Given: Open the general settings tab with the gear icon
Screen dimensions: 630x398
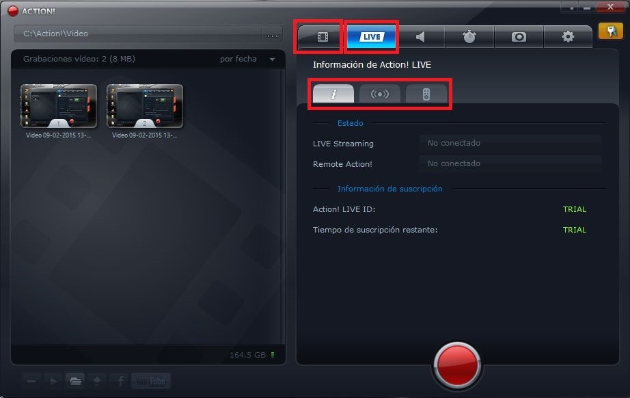Looking at the screenshot, I should click(x=568, y=37).
